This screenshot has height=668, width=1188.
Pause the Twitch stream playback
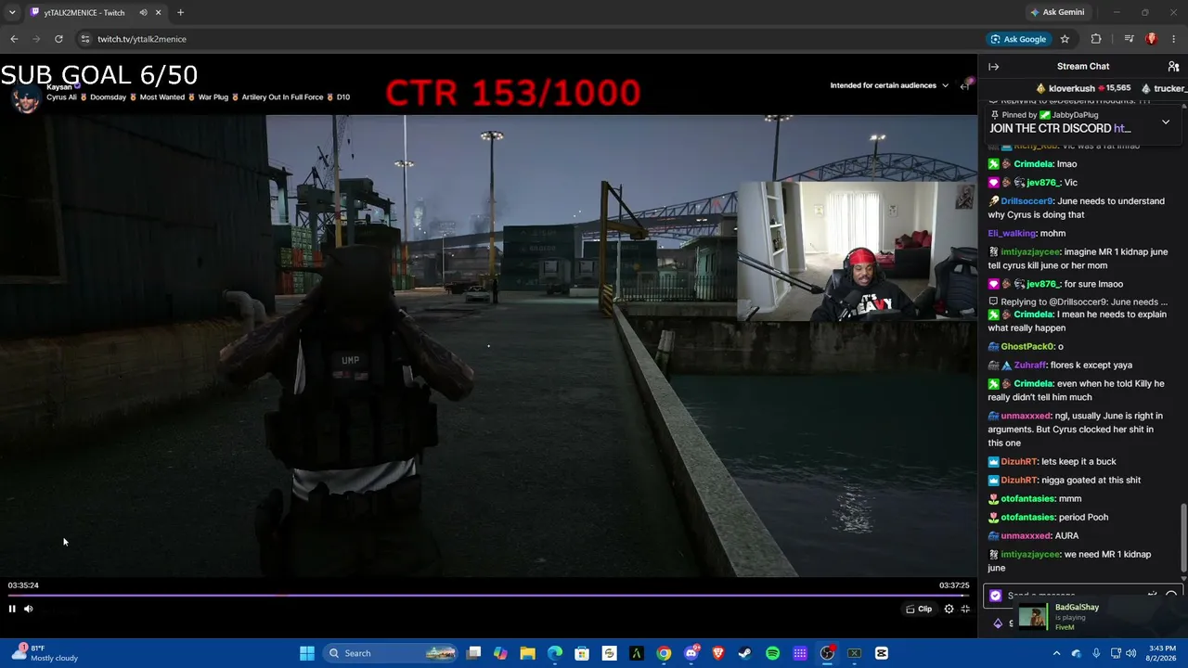pyautogui.click(x=12, y=609)
